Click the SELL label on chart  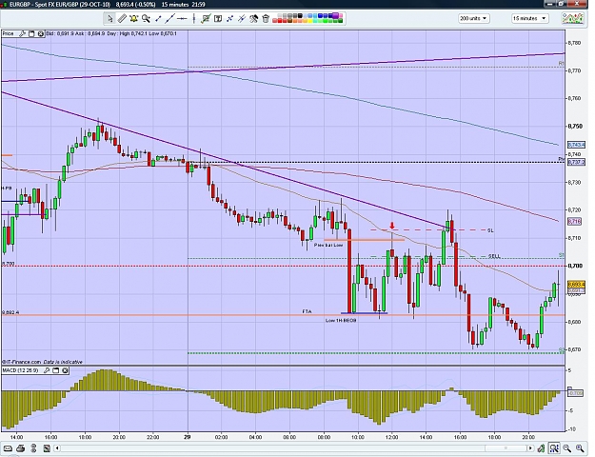point(494,257)
